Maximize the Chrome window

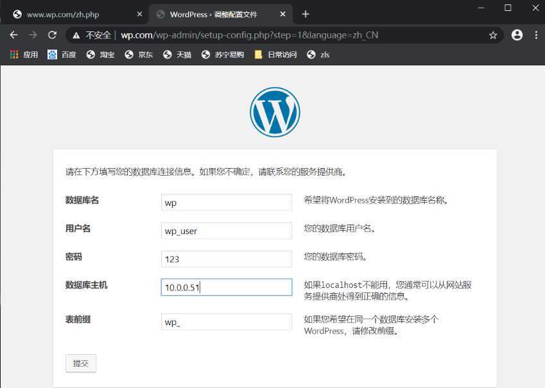508,8
